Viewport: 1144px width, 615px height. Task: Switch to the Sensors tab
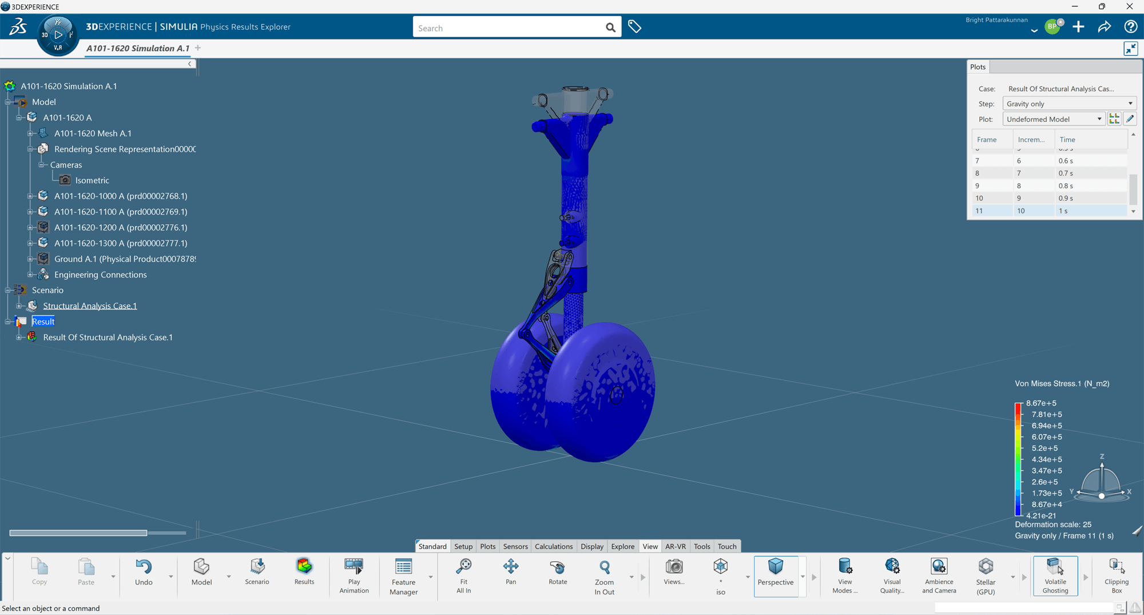[x=515, y=546]
